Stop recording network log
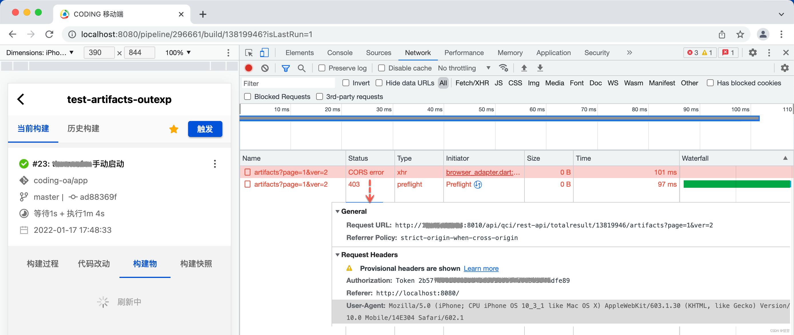The image size is (794, 335). pyautogui.click(x=248, y=68)
